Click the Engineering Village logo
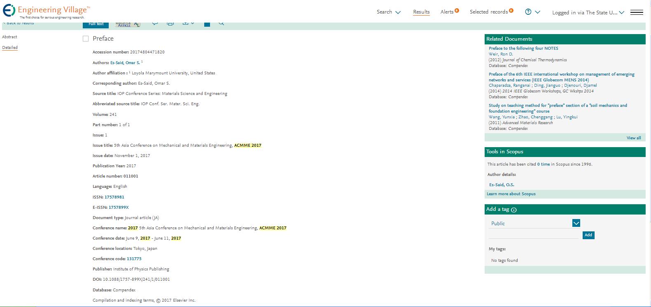The image size is (651, 307). coord(47,12)
